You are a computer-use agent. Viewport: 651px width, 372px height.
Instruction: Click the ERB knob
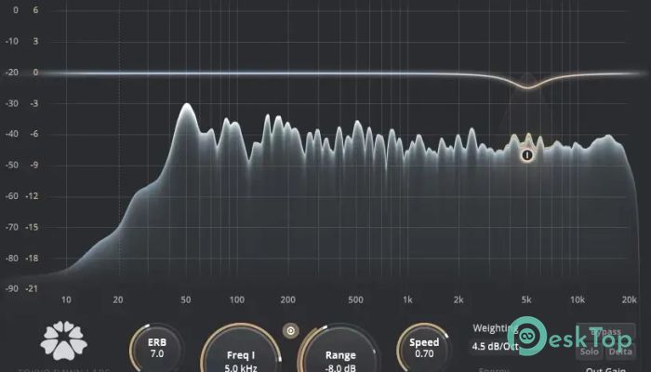tap(156, 348)
